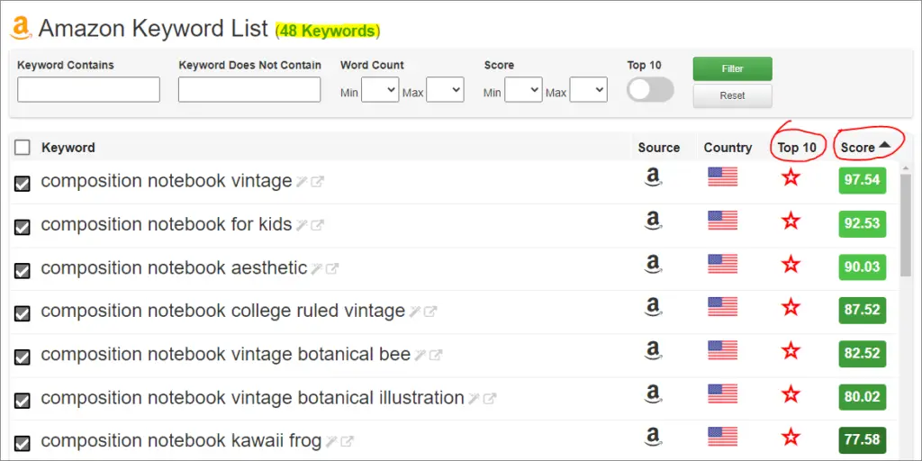The height and width of the screenshot is (461, 922).
Task: Open external link icon for "composition notebook vintage"
Action: [318, 182]
